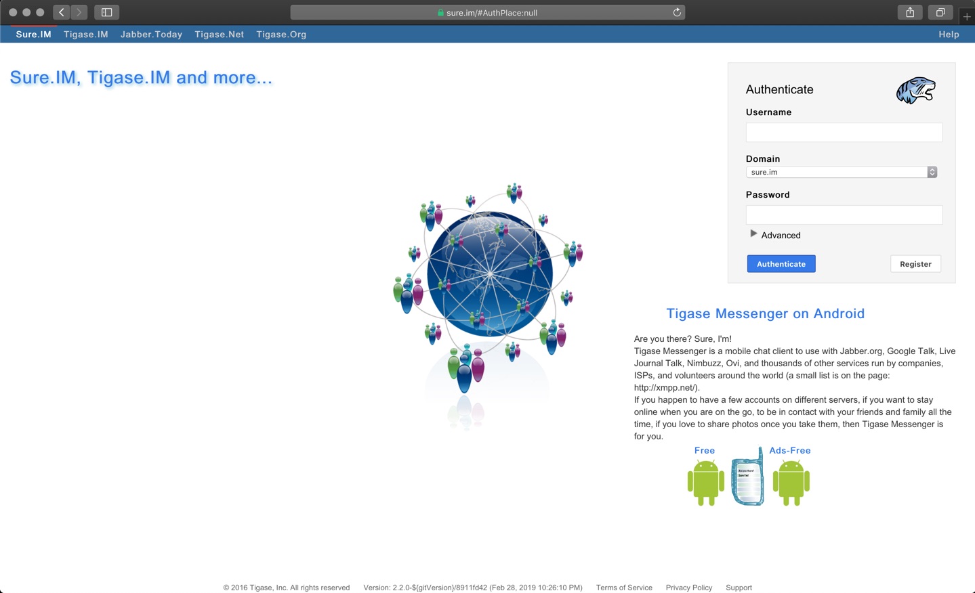Add a new tab with plus icon

pos(967,16)
